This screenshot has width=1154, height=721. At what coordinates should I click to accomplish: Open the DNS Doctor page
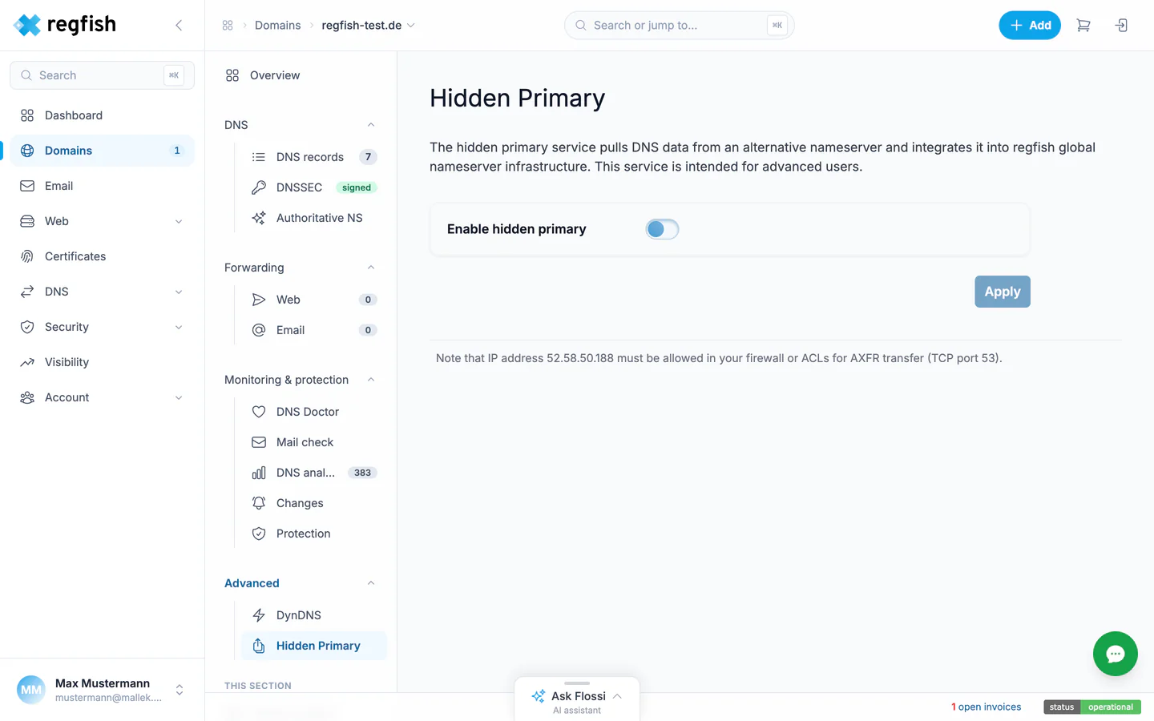click(314, 412)
